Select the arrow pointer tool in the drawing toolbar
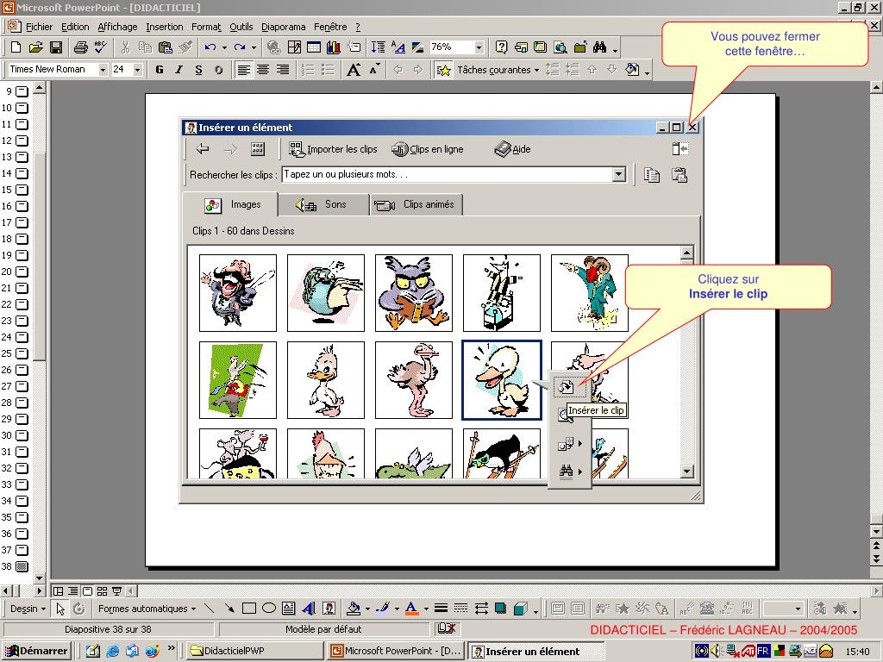The image size is (883, 662). [60, 609]
